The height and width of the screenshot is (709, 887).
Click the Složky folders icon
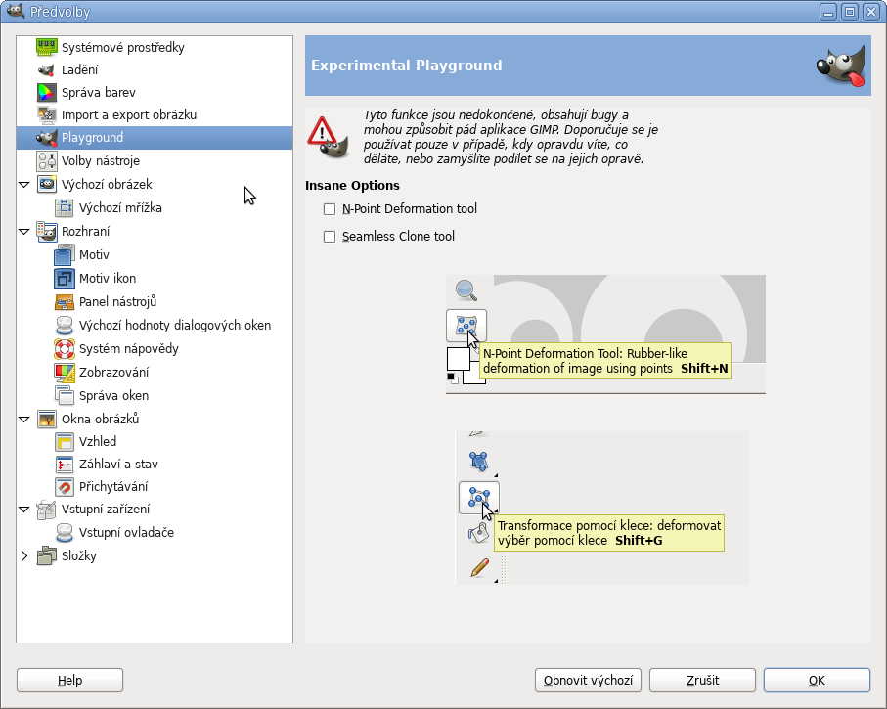[x=46, y=555]
